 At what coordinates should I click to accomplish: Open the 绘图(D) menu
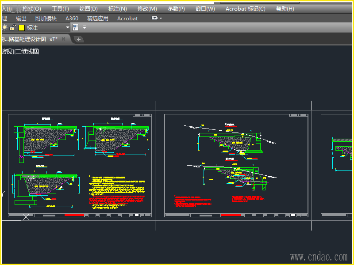pyautogui.click(x=88, y=9)
